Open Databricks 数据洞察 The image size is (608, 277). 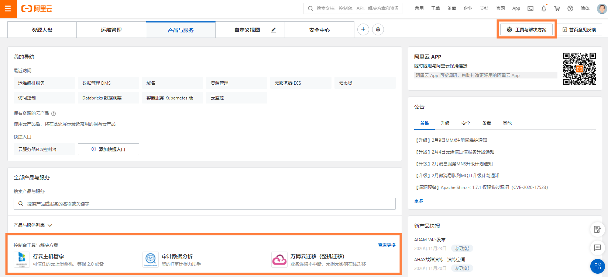[109, 98]
